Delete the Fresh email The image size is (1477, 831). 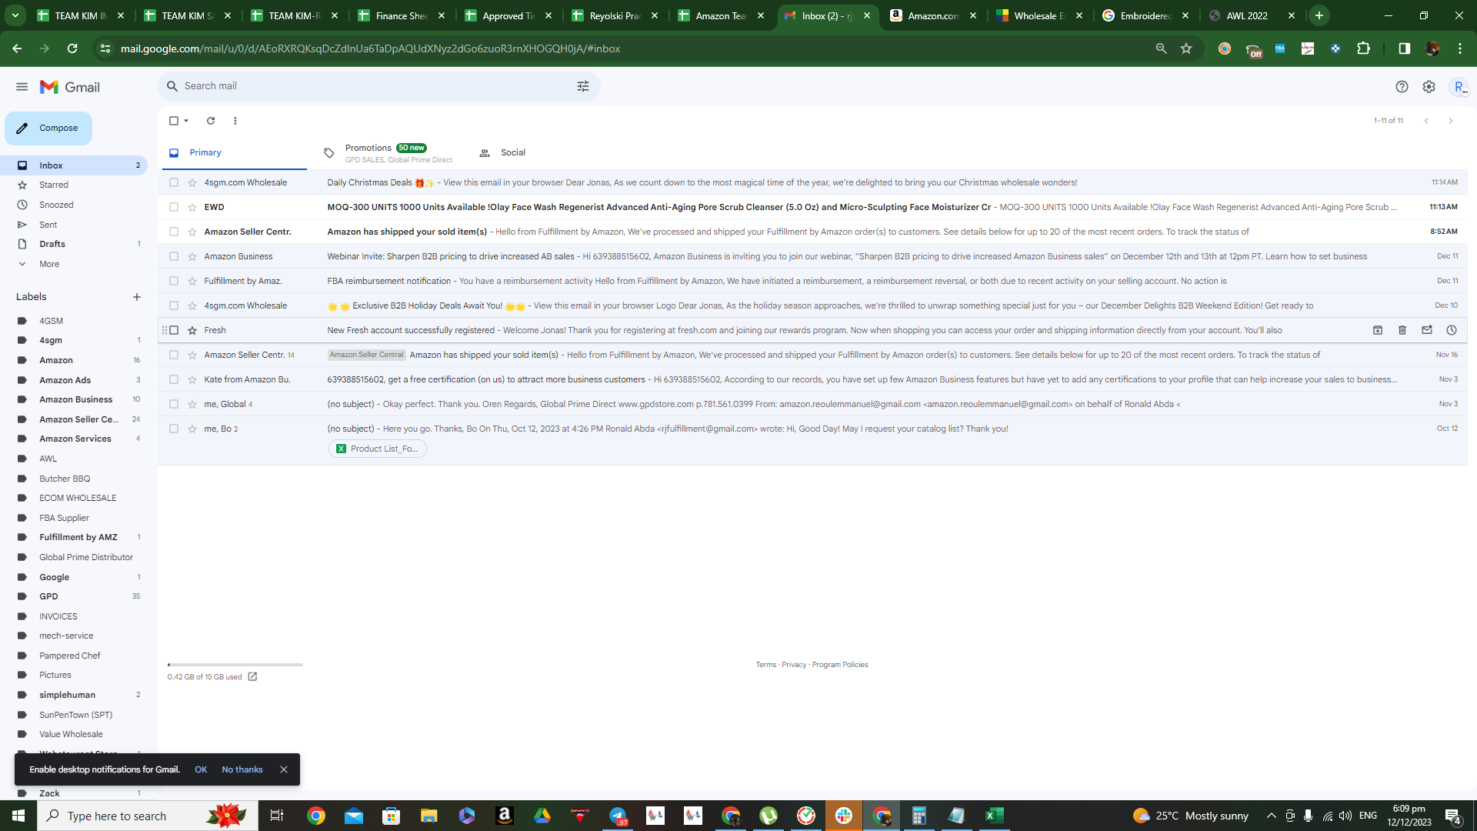1402,330
